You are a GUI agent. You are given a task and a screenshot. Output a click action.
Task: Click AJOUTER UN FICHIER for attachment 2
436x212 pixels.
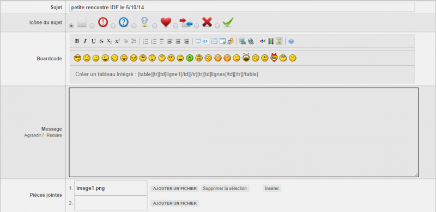click(175, 203)
